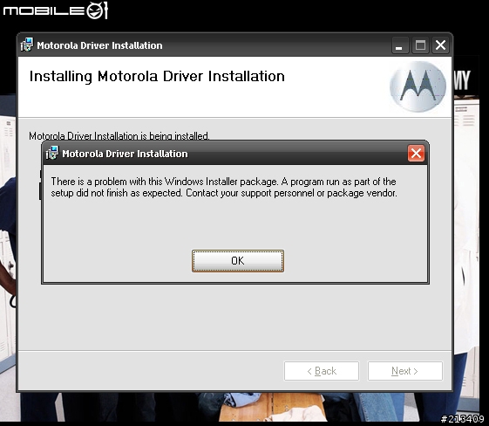Close the error dialog with red X
The height and width of the screenshot is (426, 489).
coord(416,154)
